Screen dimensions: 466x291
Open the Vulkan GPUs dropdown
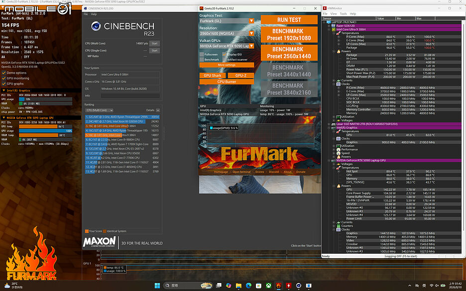(227, 46)
